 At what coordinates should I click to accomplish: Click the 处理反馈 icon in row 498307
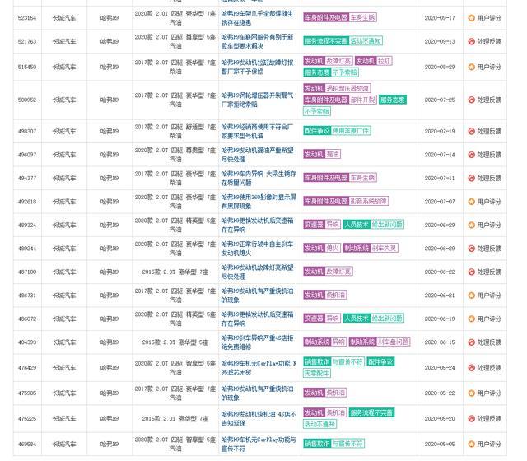[x=472, y=131]
